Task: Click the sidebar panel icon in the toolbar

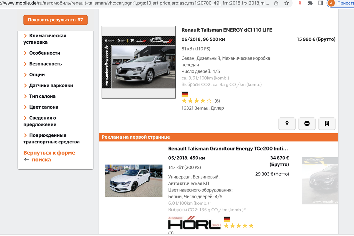Action: pyautogui.click(x=320, y=4)
